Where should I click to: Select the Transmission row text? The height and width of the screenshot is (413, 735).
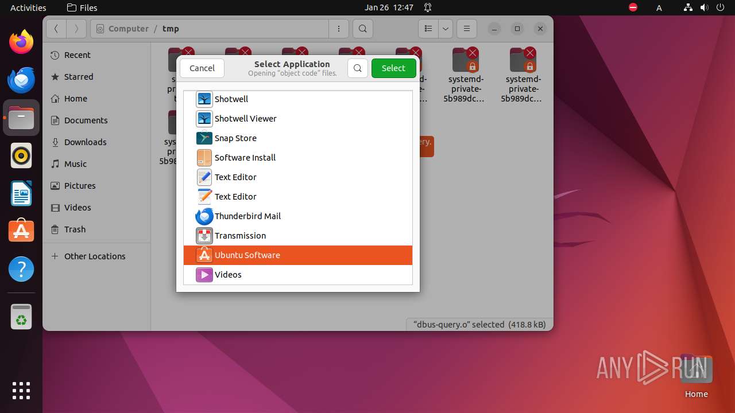click(x=240, y=236)
